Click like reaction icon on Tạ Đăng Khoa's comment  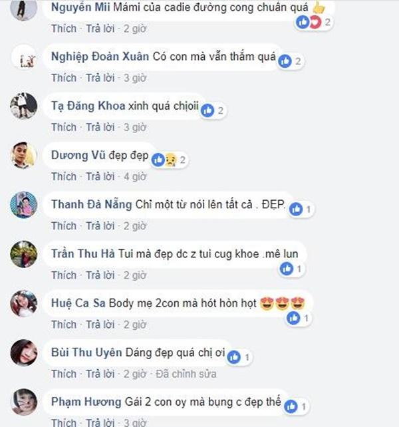click(208, 110)
